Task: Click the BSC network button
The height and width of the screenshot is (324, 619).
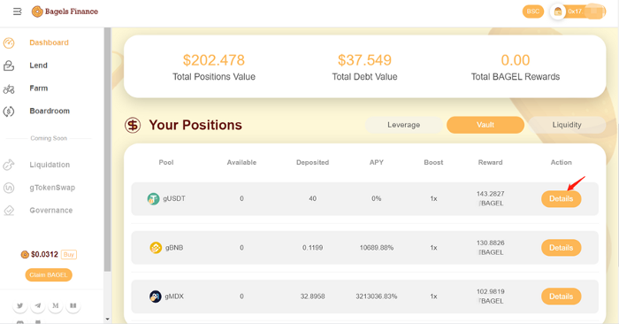Action: [533, 12]
